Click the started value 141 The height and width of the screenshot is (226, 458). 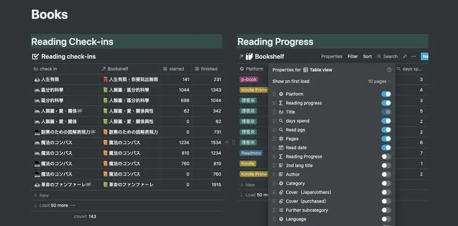click(186, 79)
